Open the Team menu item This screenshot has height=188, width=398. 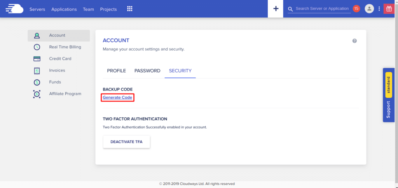88,9
